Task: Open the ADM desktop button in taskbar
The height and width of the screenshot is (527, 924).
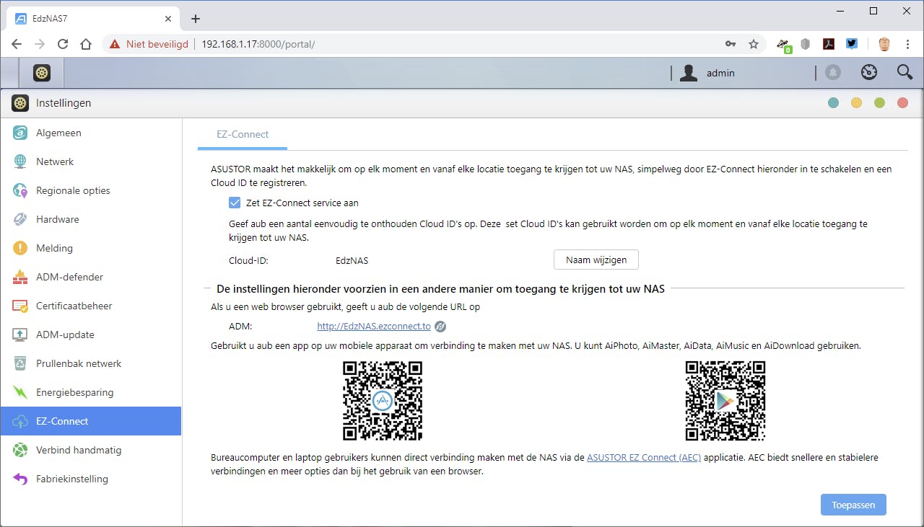Action: tap(42, 73)
